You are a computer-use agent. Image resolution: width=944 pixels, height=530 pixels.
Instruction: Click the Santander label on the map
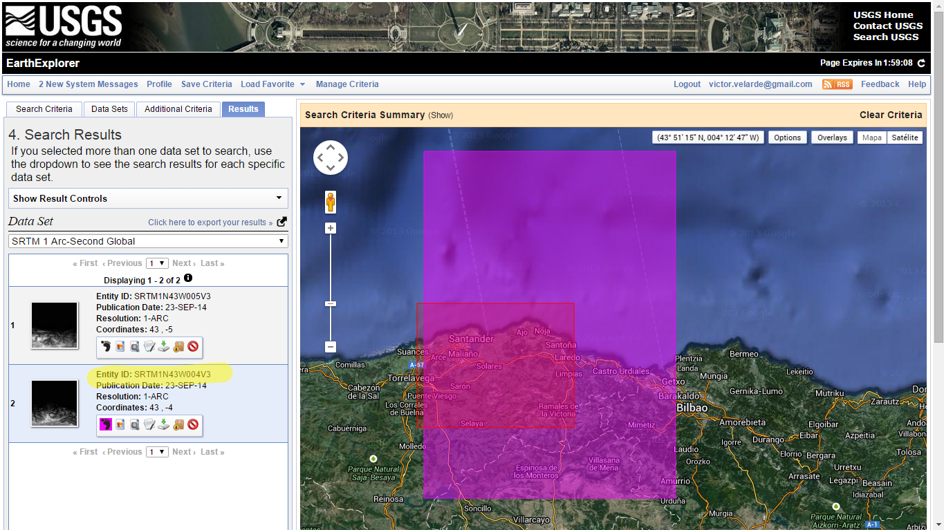point(471,339)
